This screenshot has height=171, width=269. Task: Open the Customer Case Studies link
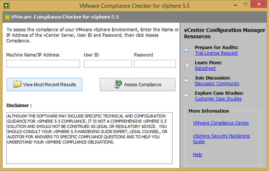(218, 99)
